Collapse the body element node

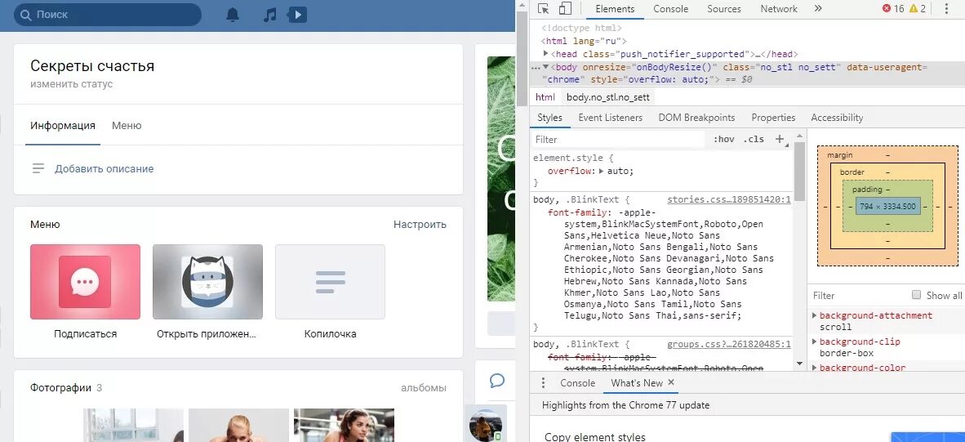pos(545,66)
